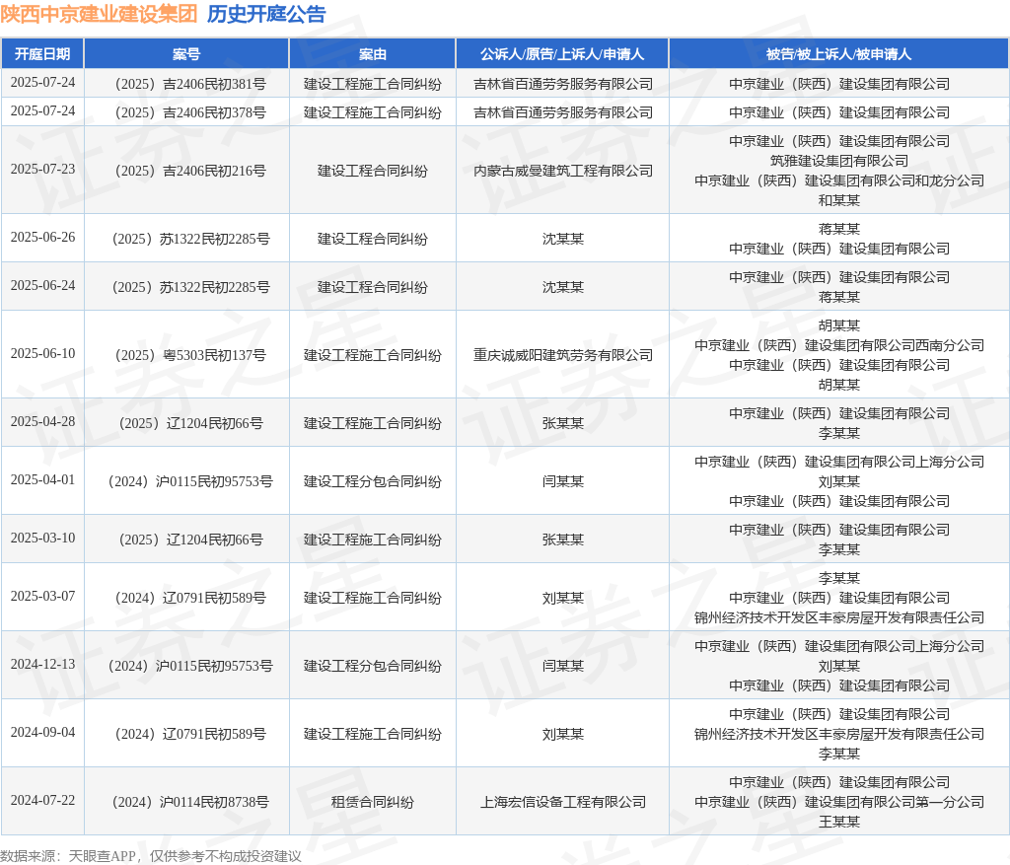Click plaintiff 重庆诚威阳建筑劳务有限公司
Image resolution: width=1010 pixels, height=865 pixels.
point(563,355)
